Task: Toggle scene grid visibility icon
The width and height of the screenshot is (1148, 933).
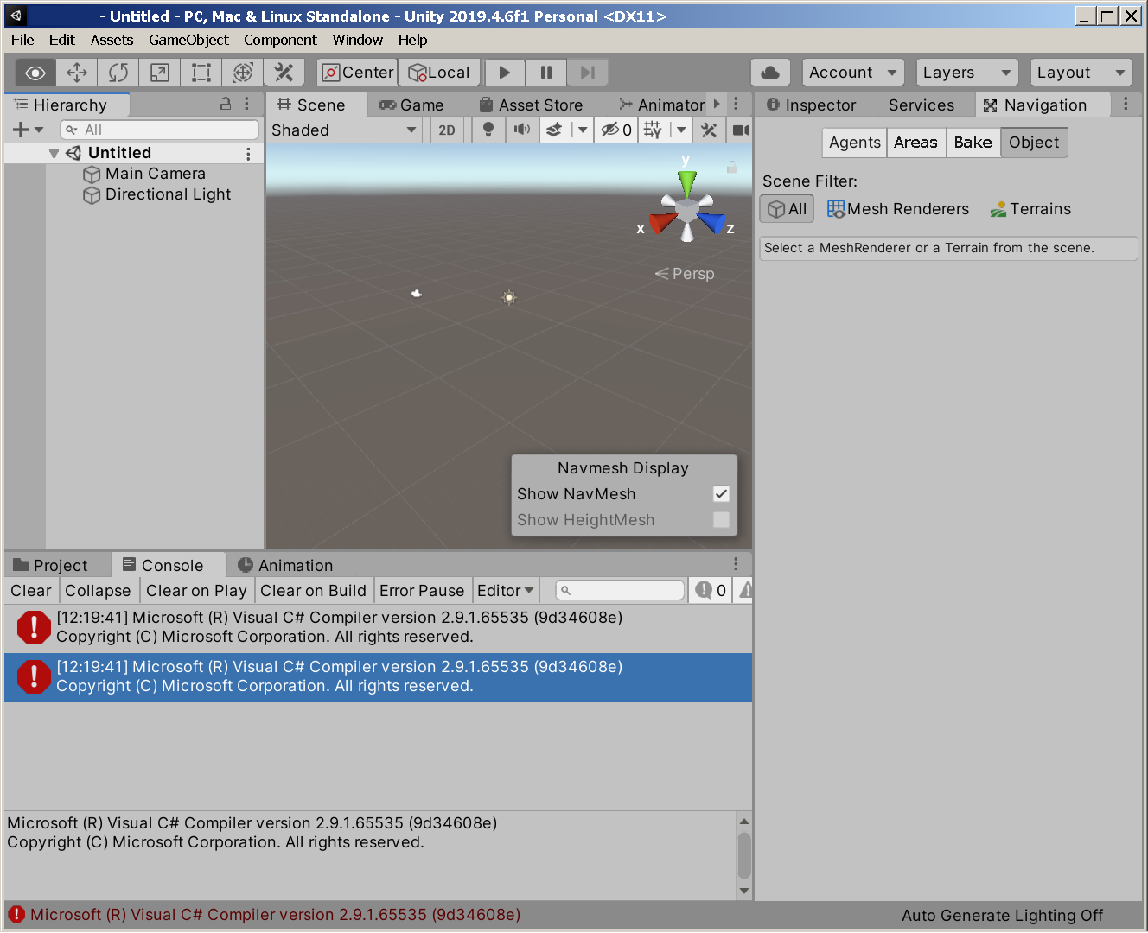Action: click(x=653, y=130)
